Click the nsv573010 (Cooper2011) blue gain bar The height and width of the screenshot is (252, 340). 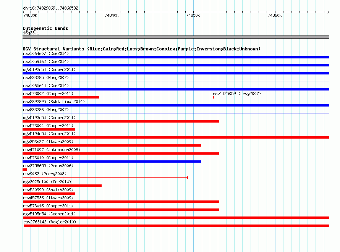112,162
